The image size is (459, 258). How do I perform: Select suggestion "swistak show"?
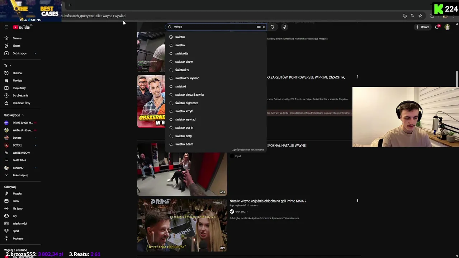click(x=216, y=62)
